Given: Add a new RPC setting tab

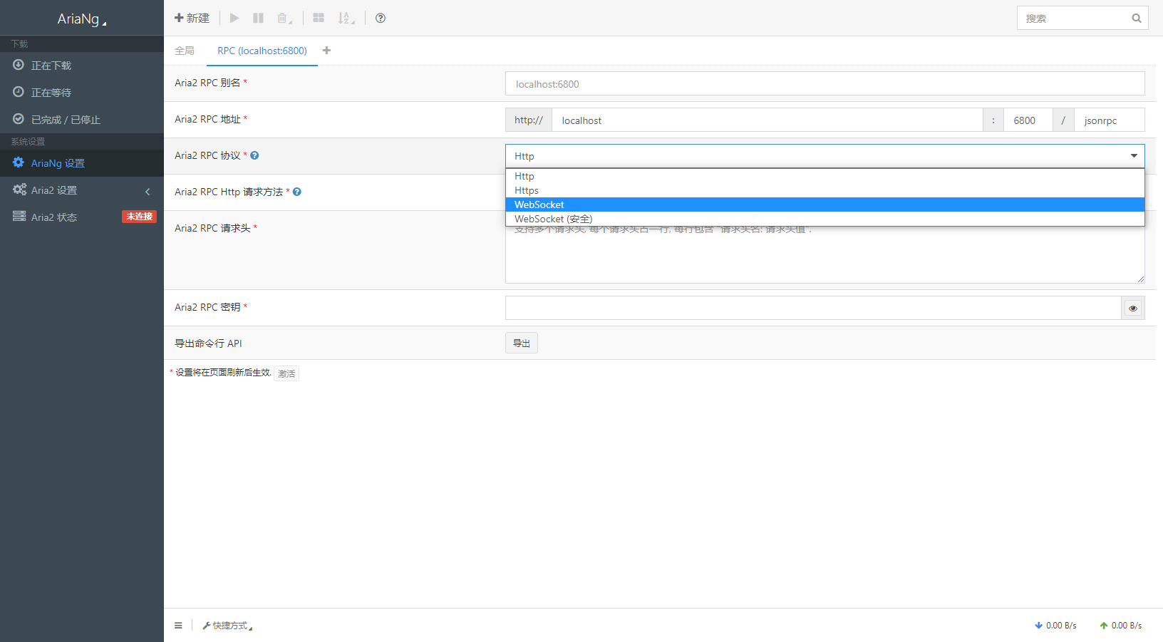Looking at the screenshot, I should [326, 51].
